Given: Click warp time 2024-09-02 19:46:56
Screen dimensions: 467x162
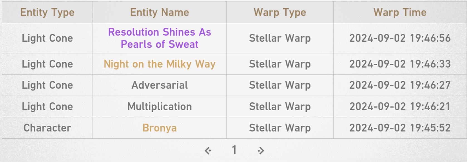Looking at the screenshot, I should pyautogui.click(x=400, y=38).
